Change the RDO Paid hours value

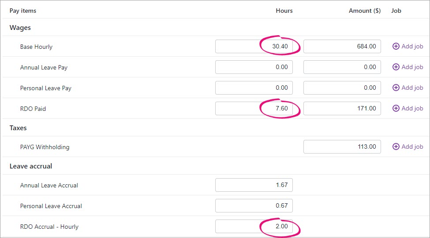254,108
